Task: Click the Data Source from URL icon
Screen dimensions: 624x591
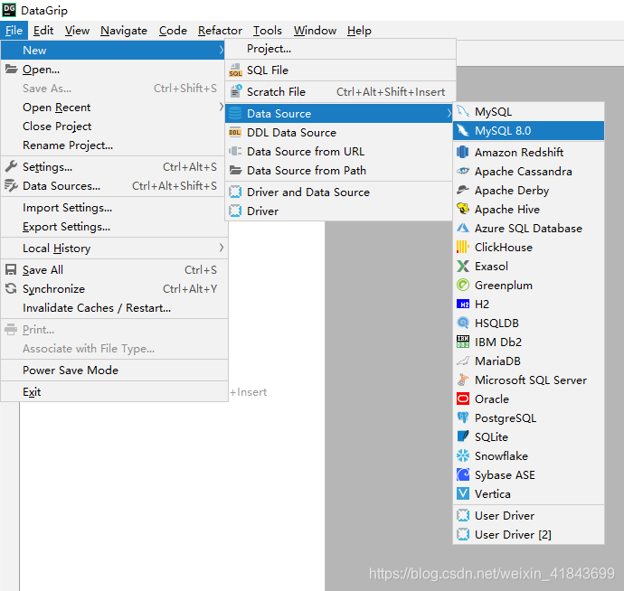Action: click(x=235, y=151)
